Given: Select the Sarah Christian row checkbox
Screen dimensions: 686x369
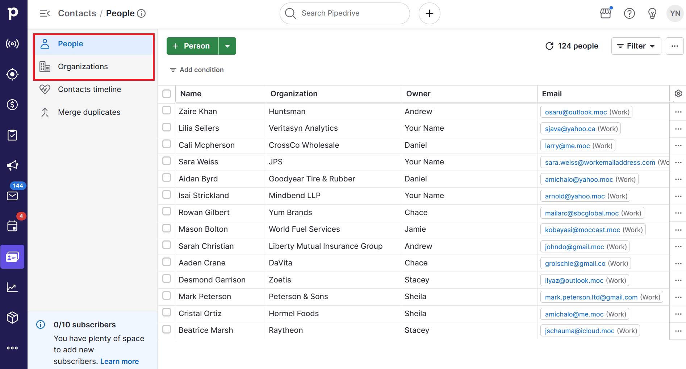Looking at the screenshot, I should tap(167, 245).
